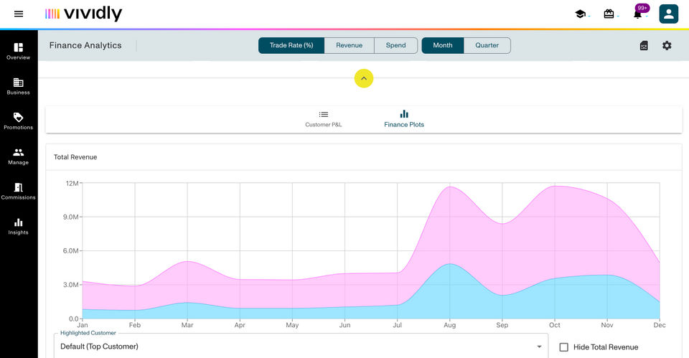Click the Mar label on x-axis
The width and height of the screenshot is (689, 358).
[x=187, y=325]
